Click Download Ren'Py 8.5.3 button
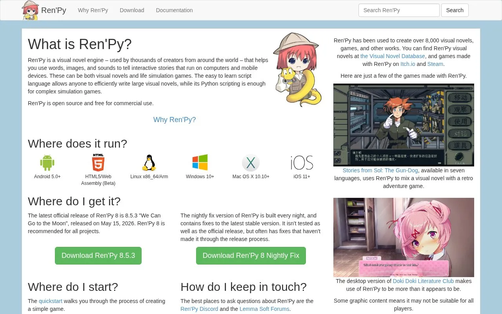This screenshot has width=502, height=314. point(98,256)
